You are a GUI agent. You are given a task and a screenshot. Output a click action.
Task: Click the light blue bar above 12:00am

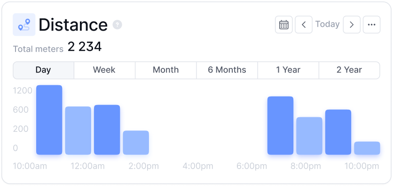[78, 130]
